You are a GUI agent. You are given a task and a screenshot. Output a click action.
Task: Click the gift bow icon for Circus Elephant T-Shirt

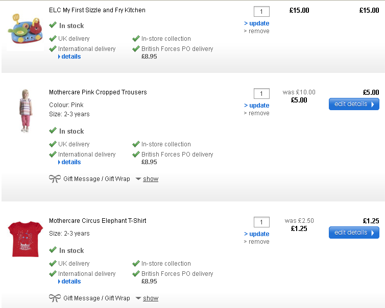click(55, 298)
